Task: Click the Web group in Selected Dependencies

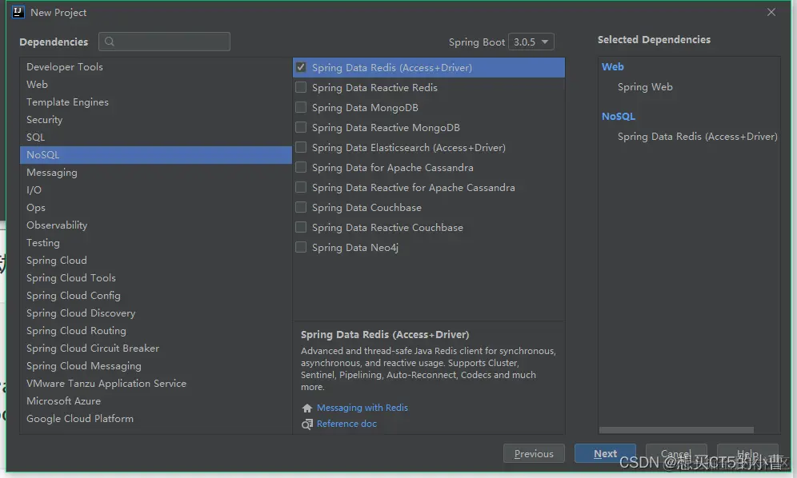Action: click(x=612, y=66)
